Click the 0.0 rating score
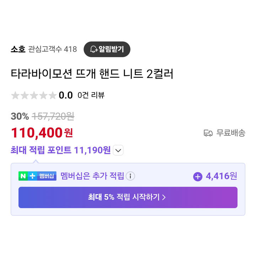Screen dimensions: 256x256 click(x=66, y=95)
